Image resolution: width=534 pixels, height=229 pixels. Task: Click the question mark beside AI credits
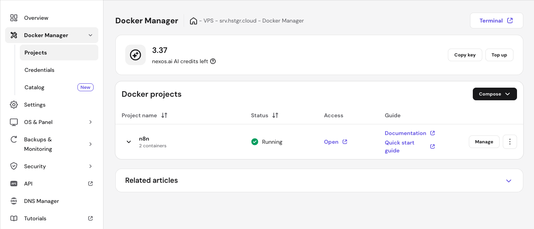(213, 61)
